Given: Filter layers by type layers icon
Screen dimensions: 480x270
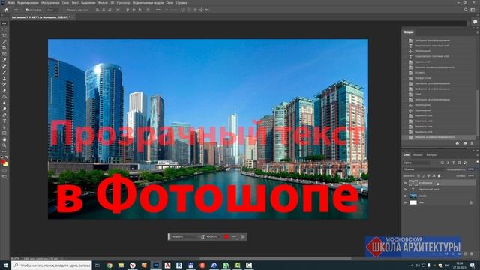Looking at the screenshot, I should [453, 163].
